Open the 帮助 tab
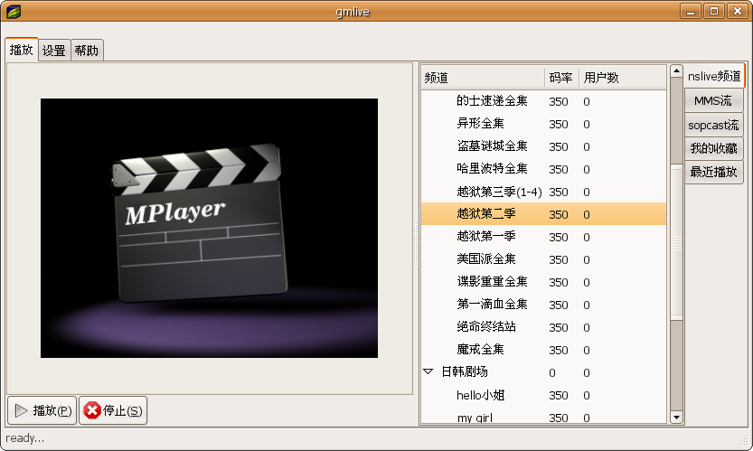The width and height of the screenshot is (753, 451). click(87, 51)
